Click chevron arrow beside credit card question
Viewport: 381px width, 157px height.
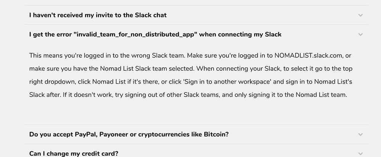click(x=360, y=154)
